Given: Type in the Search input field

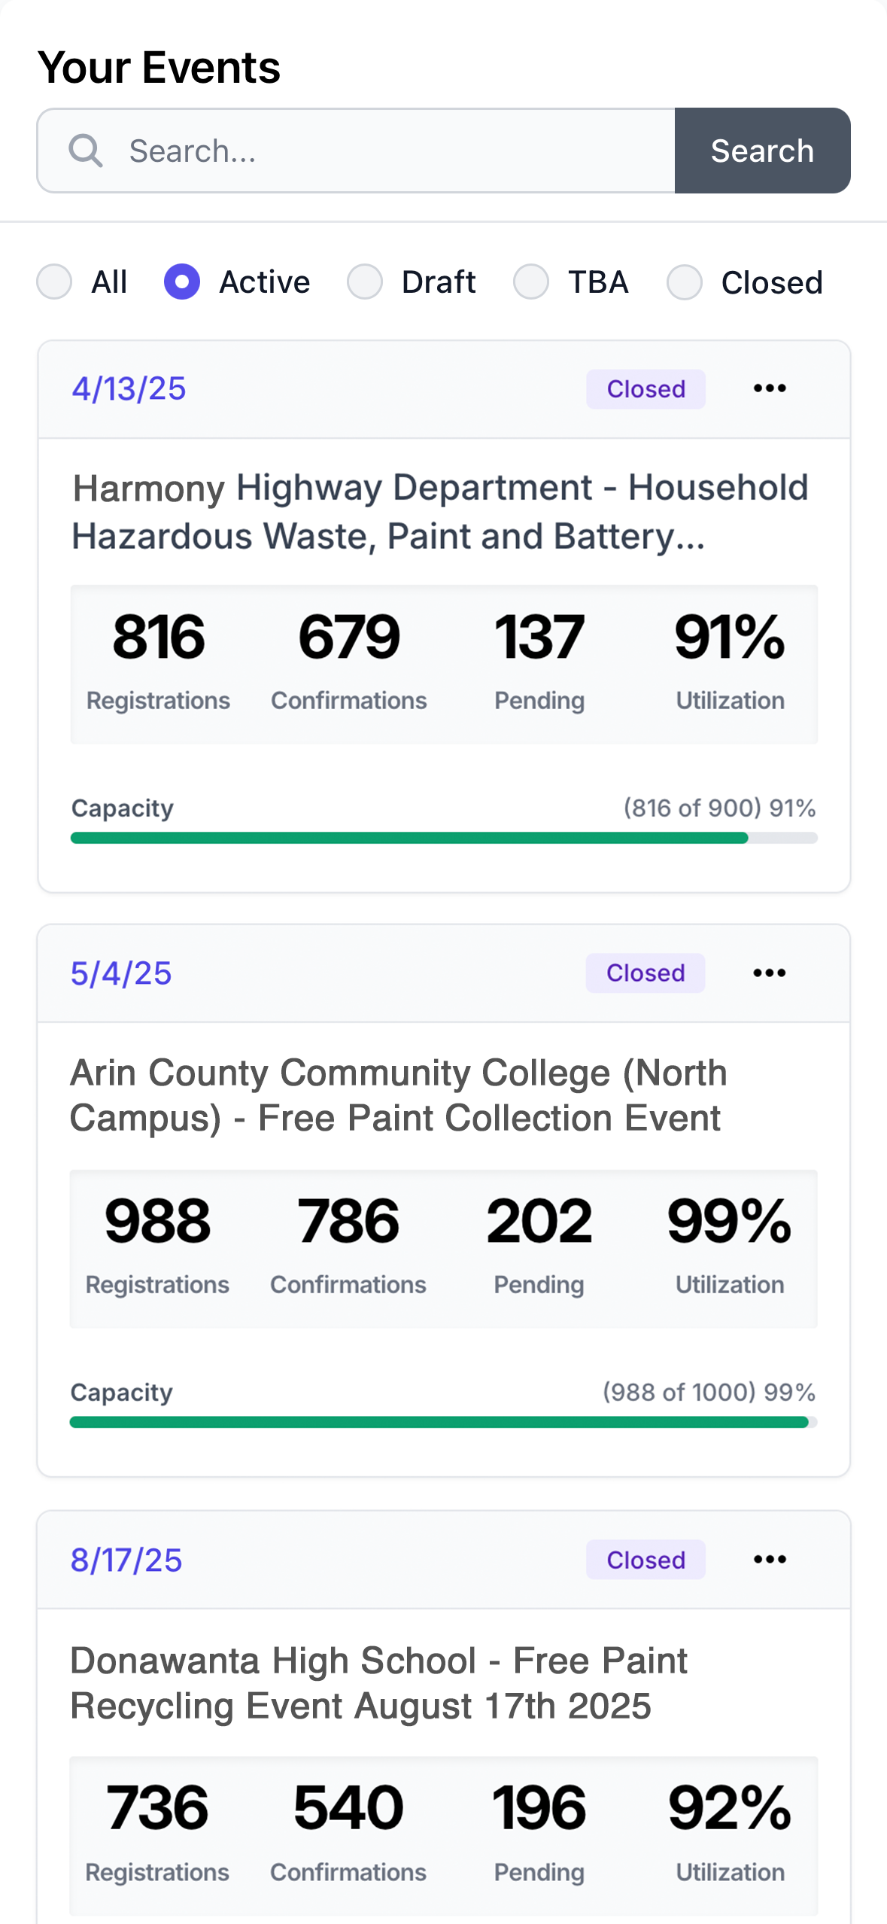Looking at the screenshot, I should click(x=391, y=151).
